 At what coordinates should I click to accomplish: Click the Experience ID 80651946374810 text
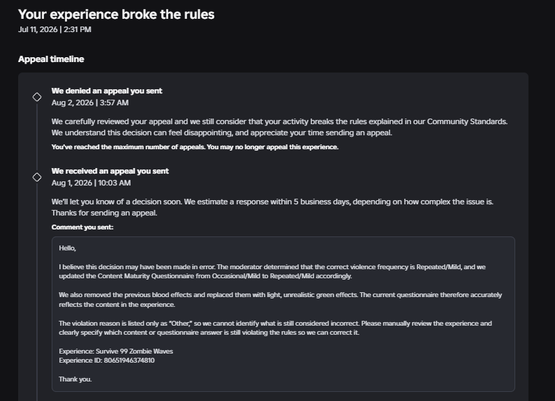(107, 361)
